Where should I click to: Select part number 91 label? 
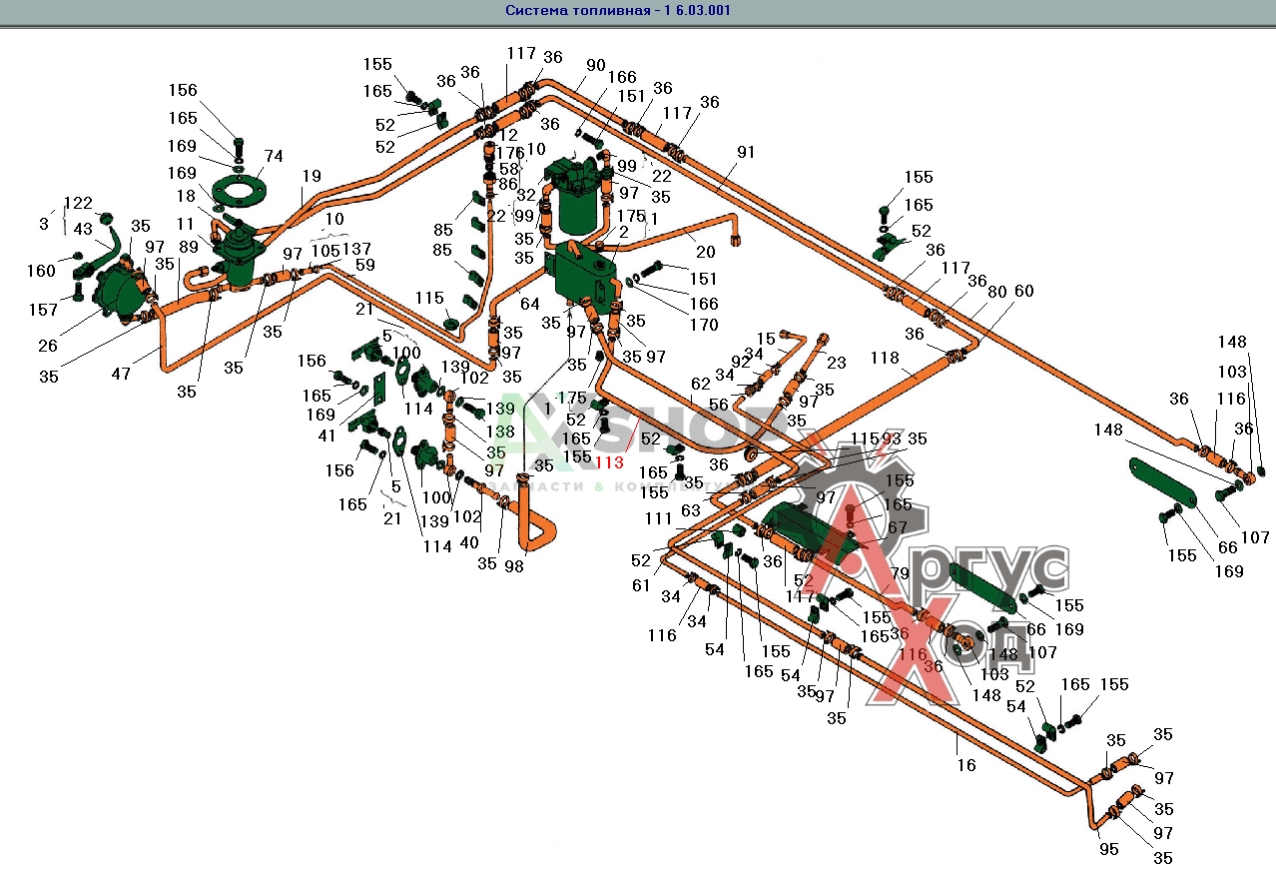point(747,152)
